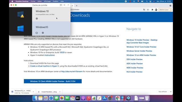This screenshot has height=102, width=182.
Task: Select the blue Windows10 VM thumbnail
Action: click(20, 28)
